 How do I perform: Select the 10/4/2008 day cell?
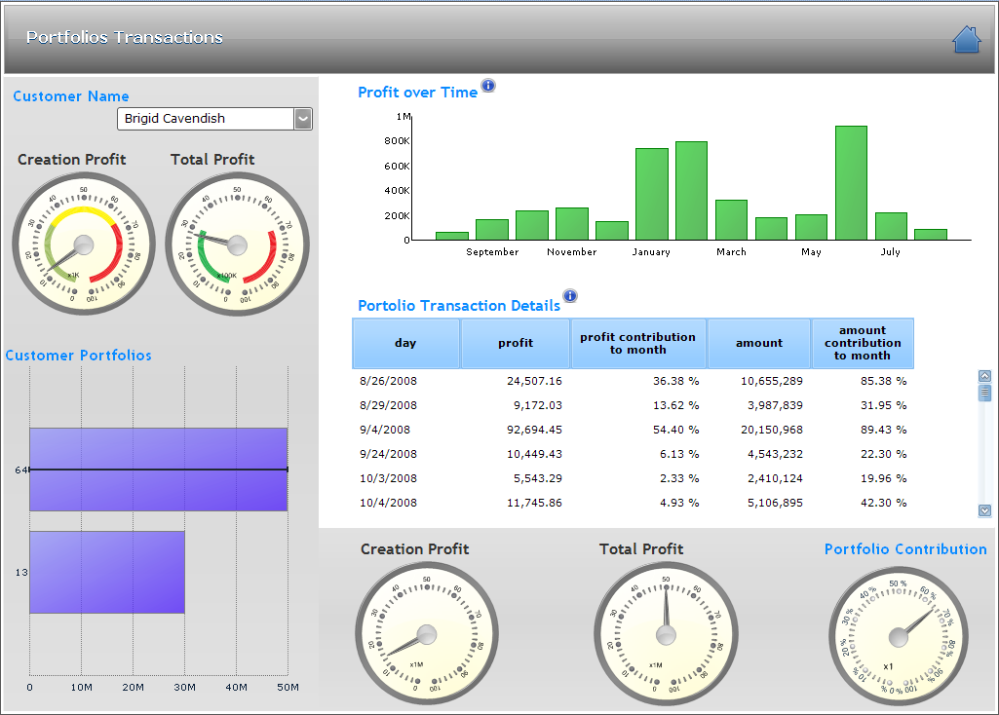click(388, 503)
